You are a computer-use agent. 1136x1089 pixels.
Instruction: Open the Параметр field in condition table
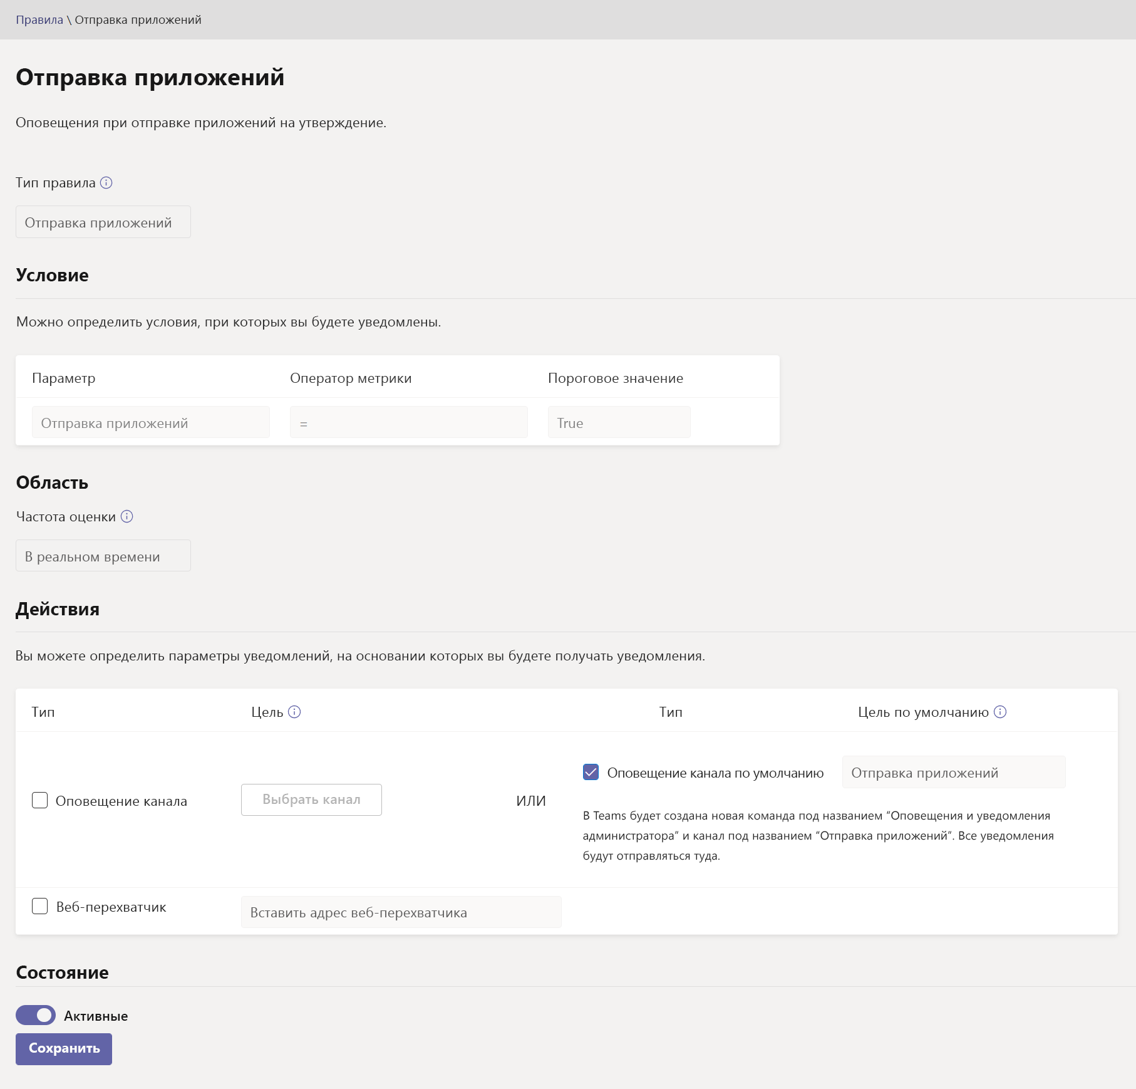pos(151,422)
